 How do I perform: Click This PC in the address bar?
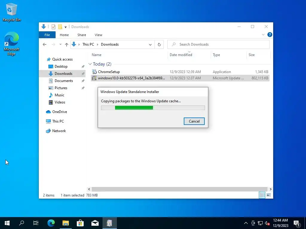pyautogui.click(x=88, y=44)
